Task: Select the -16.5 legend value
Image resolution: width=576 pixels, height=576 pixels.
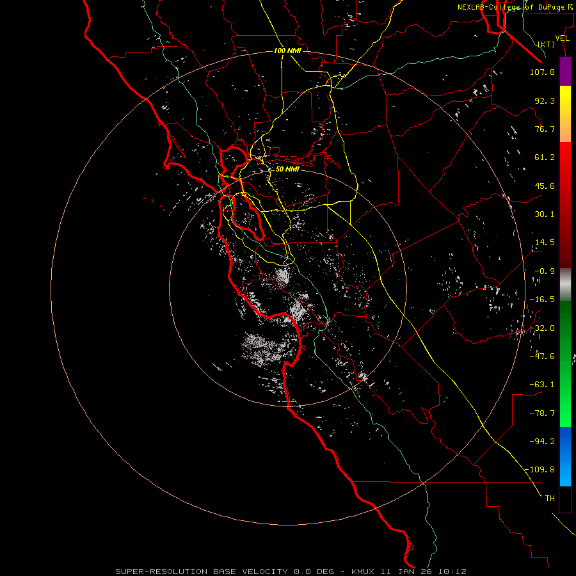Action: [x=542, y=300]
